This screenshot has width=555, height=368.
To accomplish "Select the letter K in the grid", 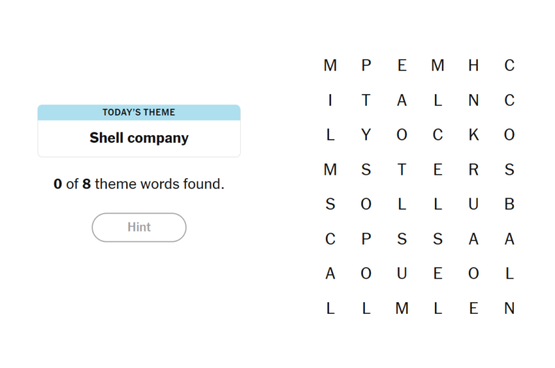I will coord(474,135).
